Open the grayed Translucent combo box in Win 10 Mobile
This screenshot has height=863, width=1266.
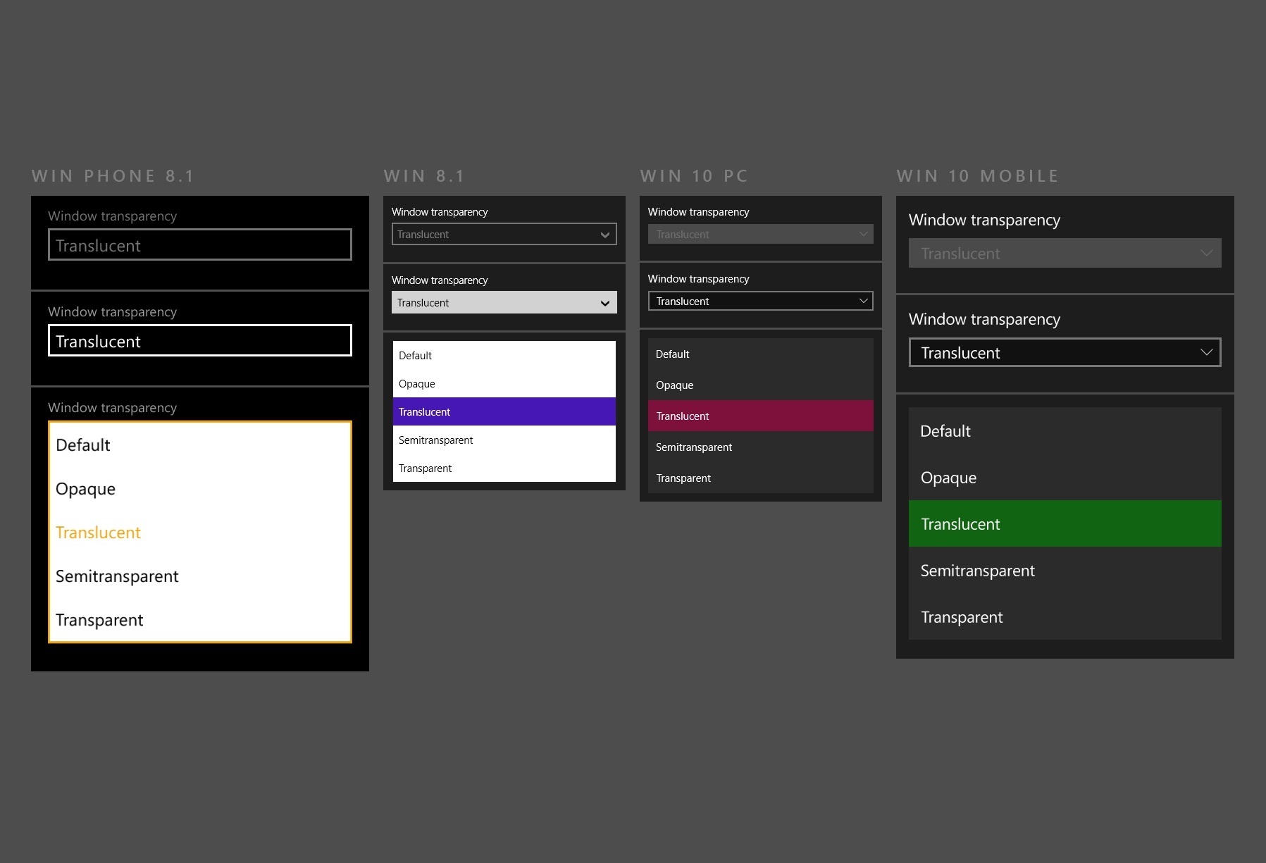pyautogui.click(x=1065, y=253)
